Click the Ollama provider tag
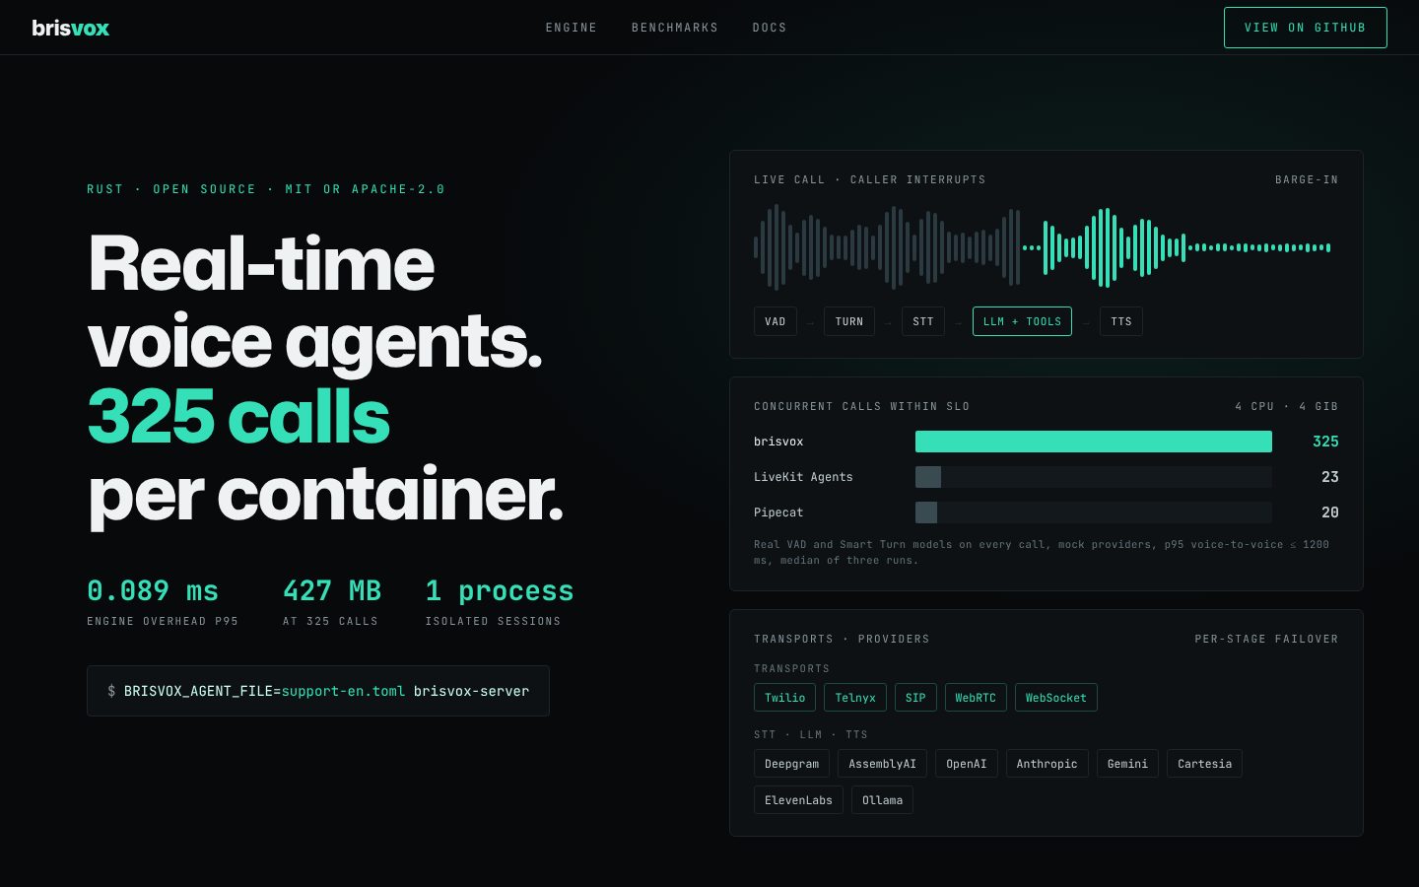The height and width of the screenshot is (887, 1419). 882,800
